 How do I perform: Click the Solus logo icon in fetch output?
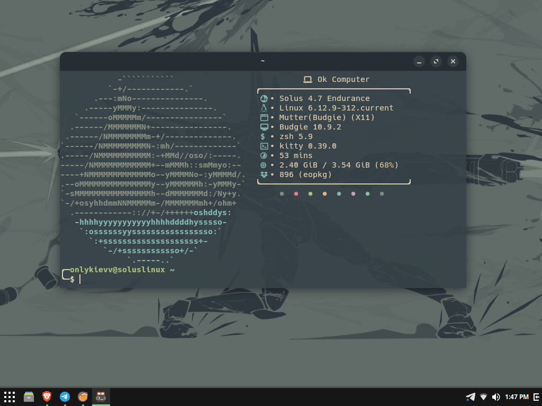coord(264,98)
